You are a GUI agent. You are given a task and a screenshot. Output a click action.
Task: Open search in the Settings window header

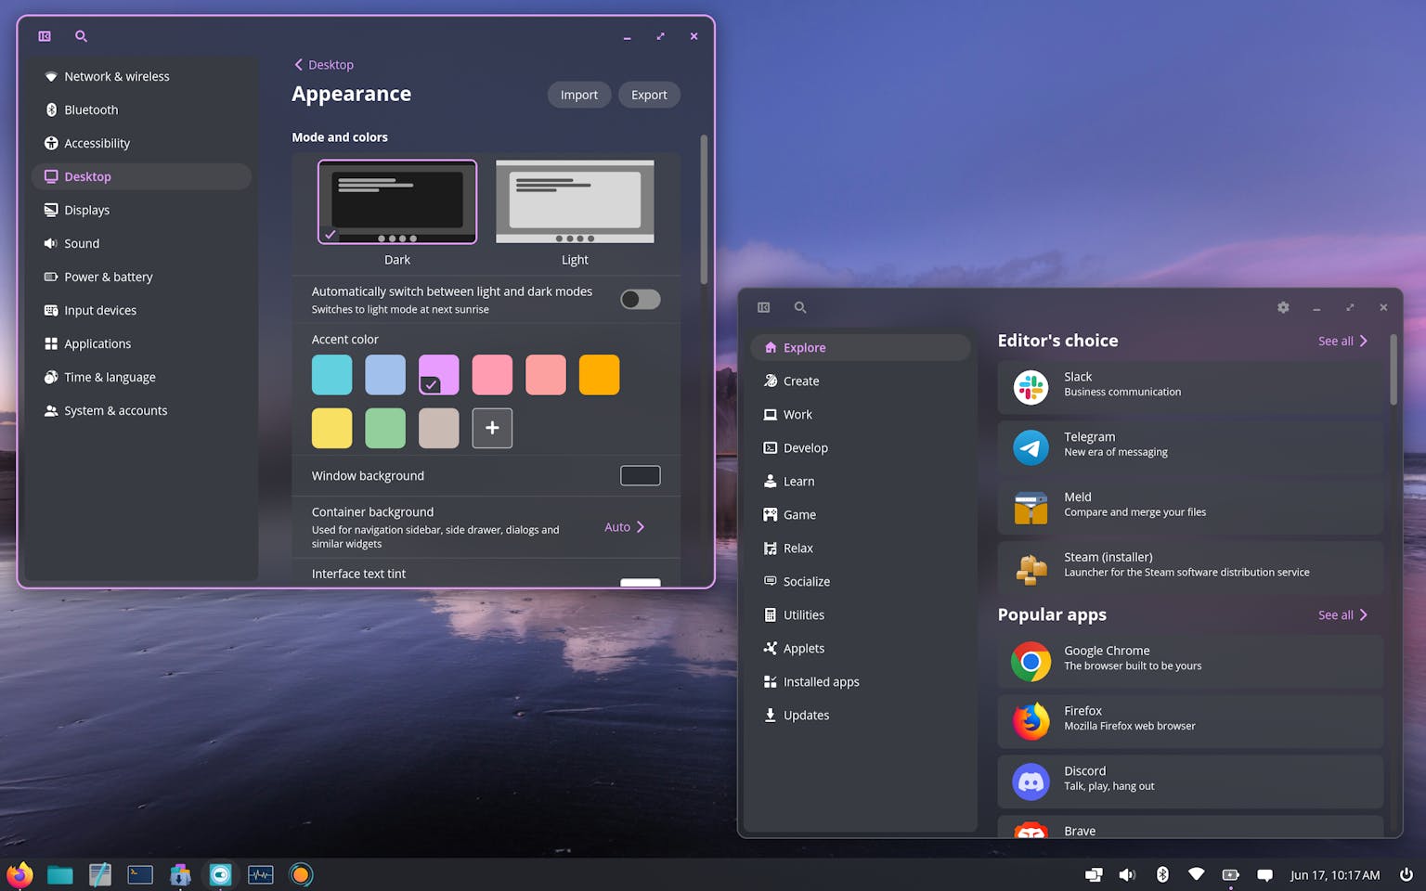(81, 36)
